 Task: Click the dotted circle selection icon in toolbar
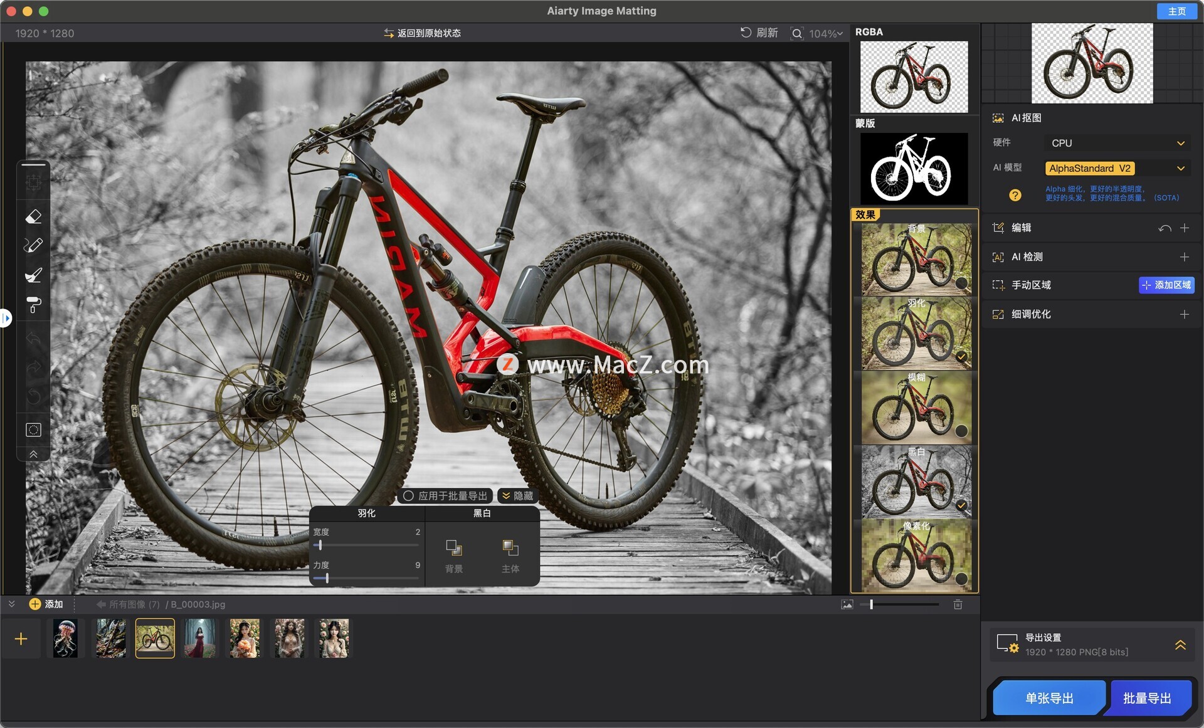[x=33, y=430]
